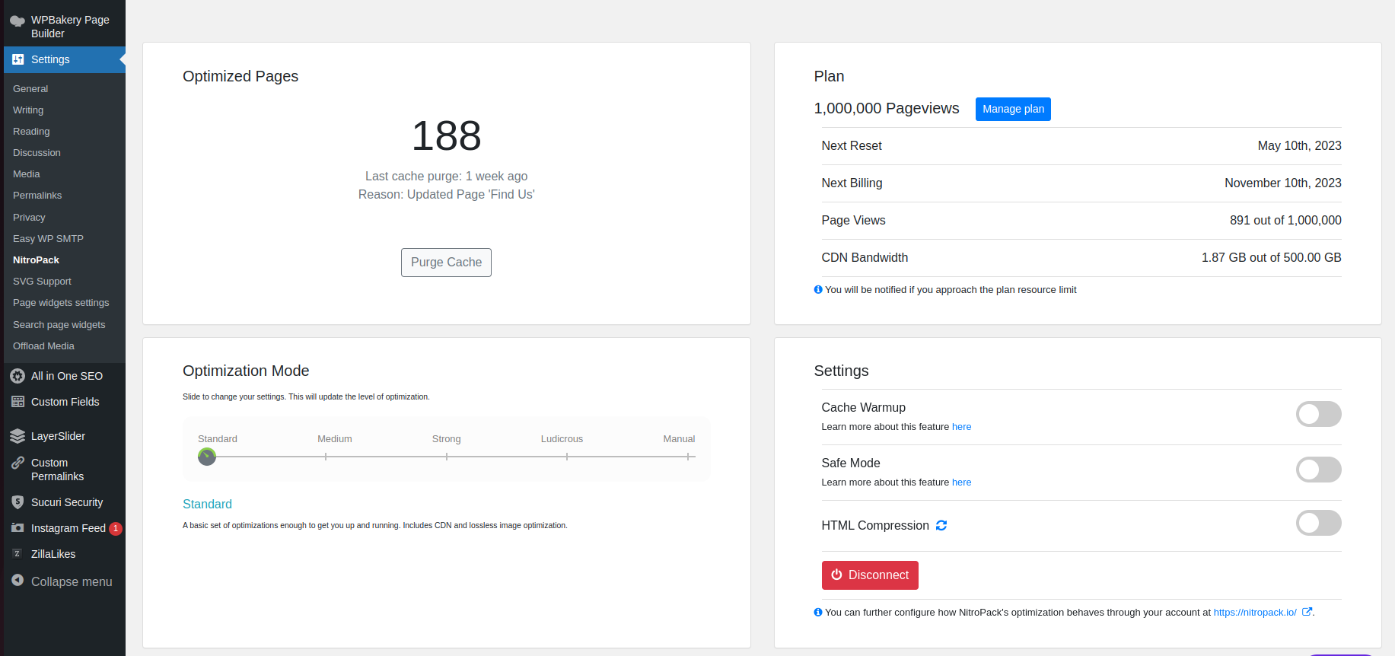1395x656 pixels.
Task: Open All in One SEO gear icon
Action: [x=18, y=376]
